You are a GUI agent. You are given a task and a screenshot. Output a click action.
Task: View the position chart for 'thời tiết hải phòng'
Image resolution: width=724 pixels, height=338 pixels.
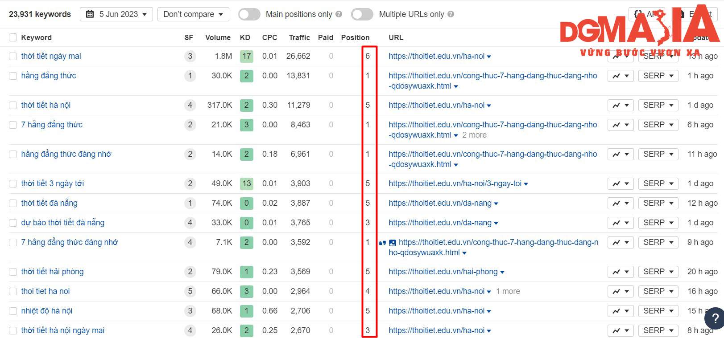coord(621,272)
